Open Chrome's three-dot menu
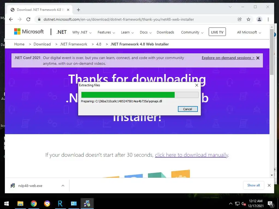Screen dimensions: 279x209 point(268,19)
